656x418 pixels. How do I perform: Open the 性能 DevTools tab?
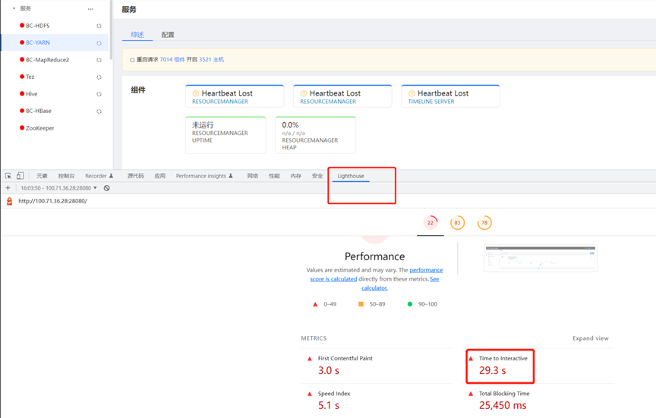[274, 176]
